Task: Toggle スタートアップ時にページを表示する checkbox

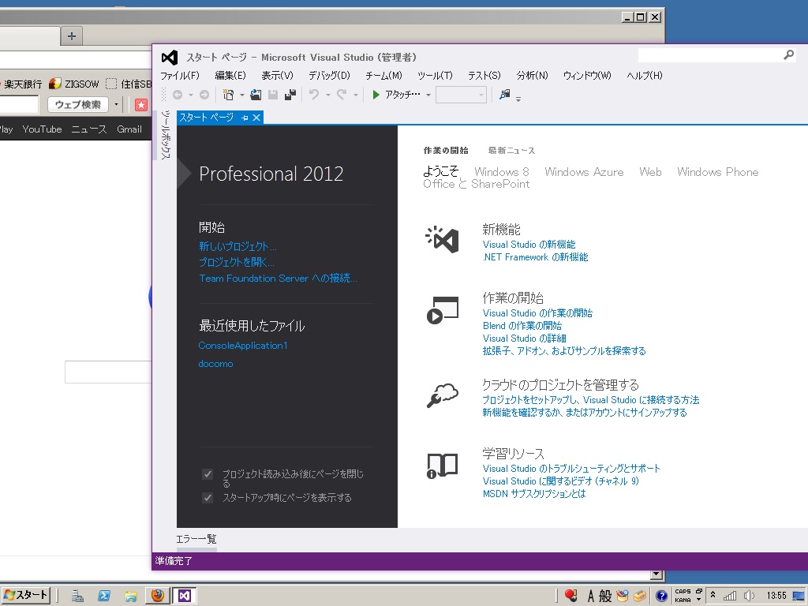Action: (x=208, y=498)
